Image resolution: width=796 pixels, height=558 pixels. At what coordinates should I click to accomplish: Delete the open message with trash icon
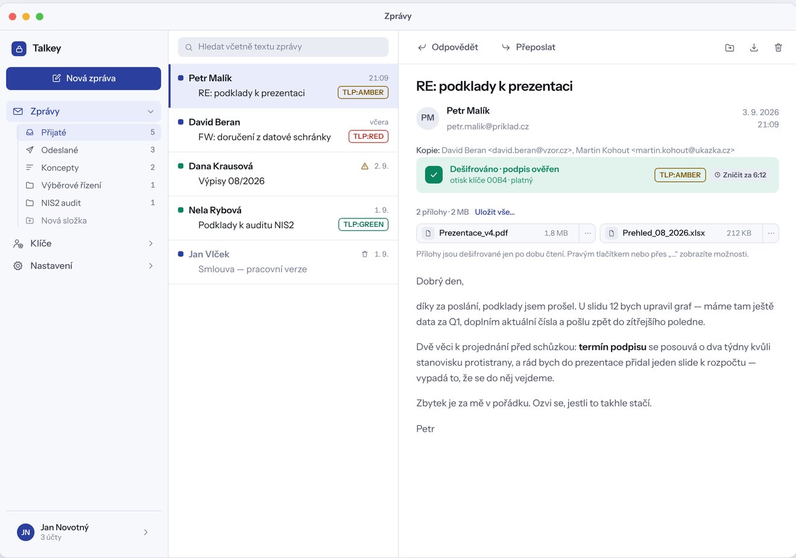click(x=779, y=48)
